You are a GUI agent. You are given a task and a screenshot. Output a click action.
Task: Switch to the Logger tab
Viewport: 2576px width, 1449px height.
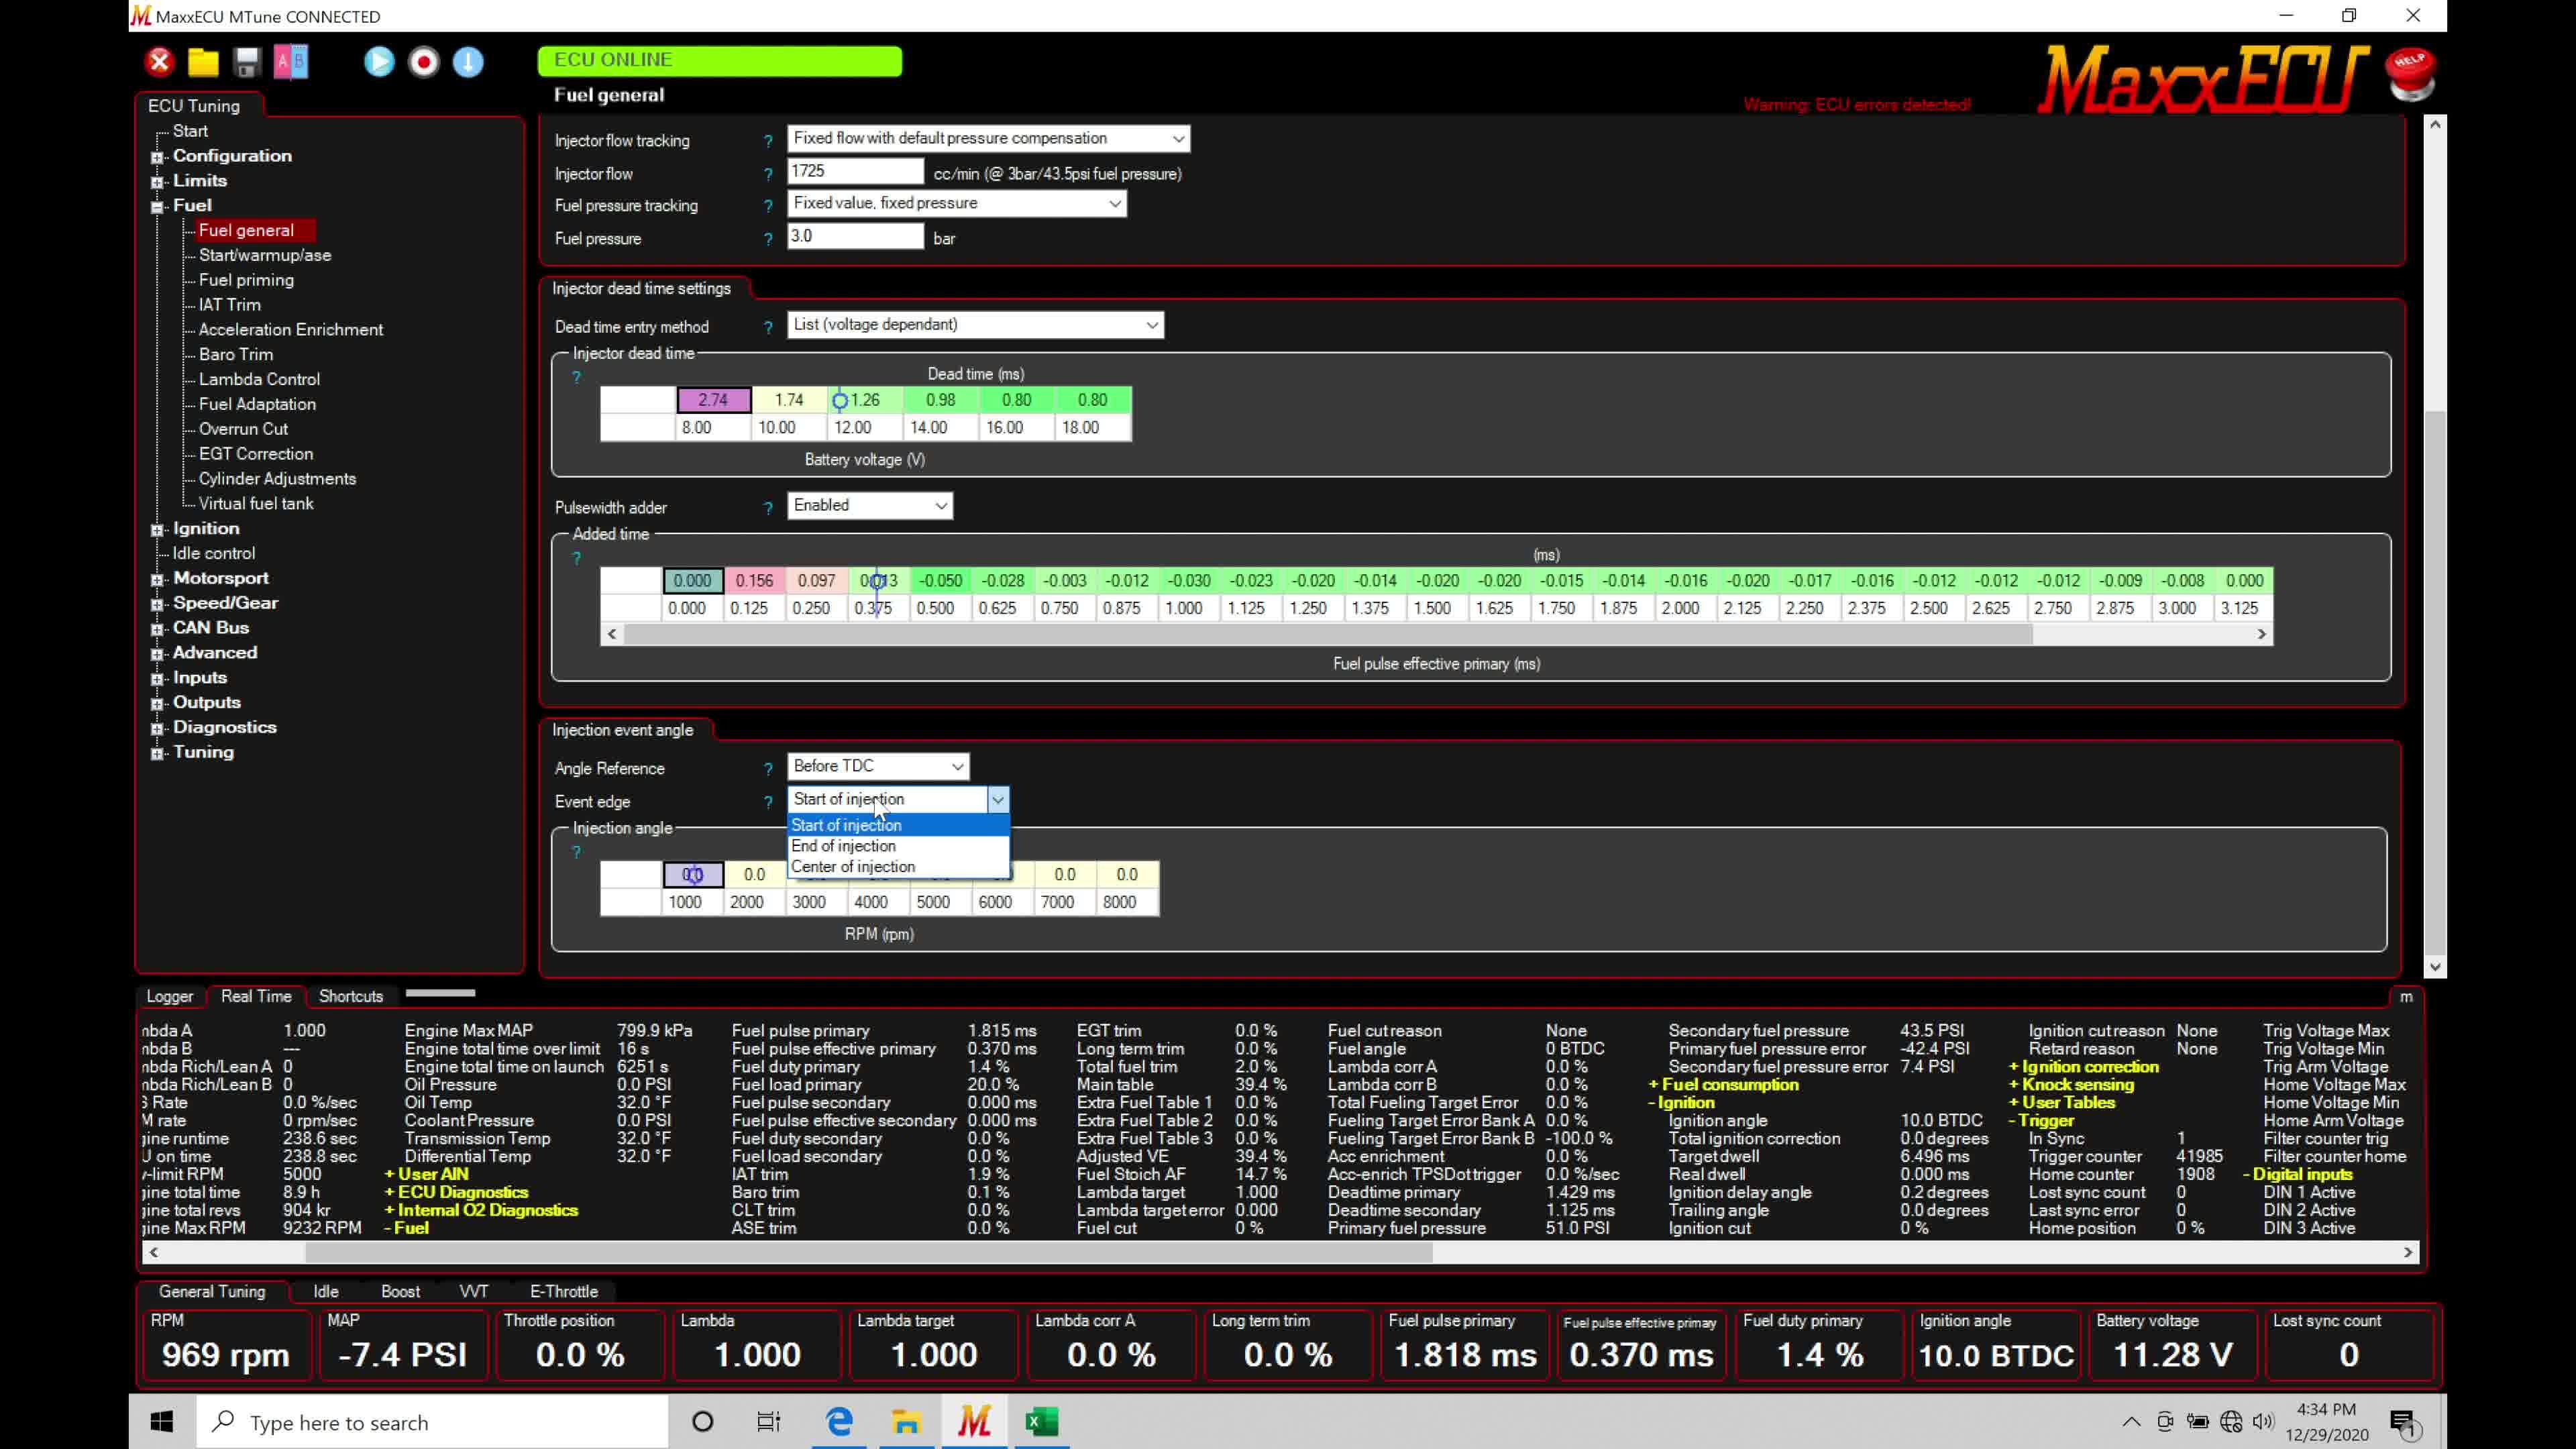(x=169, y=996)
